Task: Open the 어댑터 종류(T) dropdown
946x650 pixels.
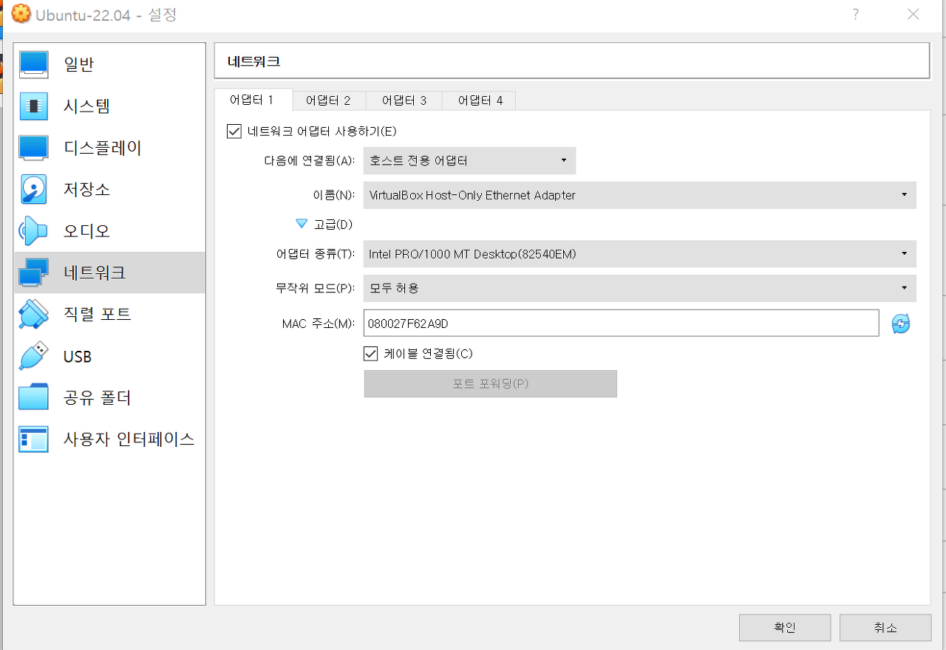Action: (x=639, y=253)
